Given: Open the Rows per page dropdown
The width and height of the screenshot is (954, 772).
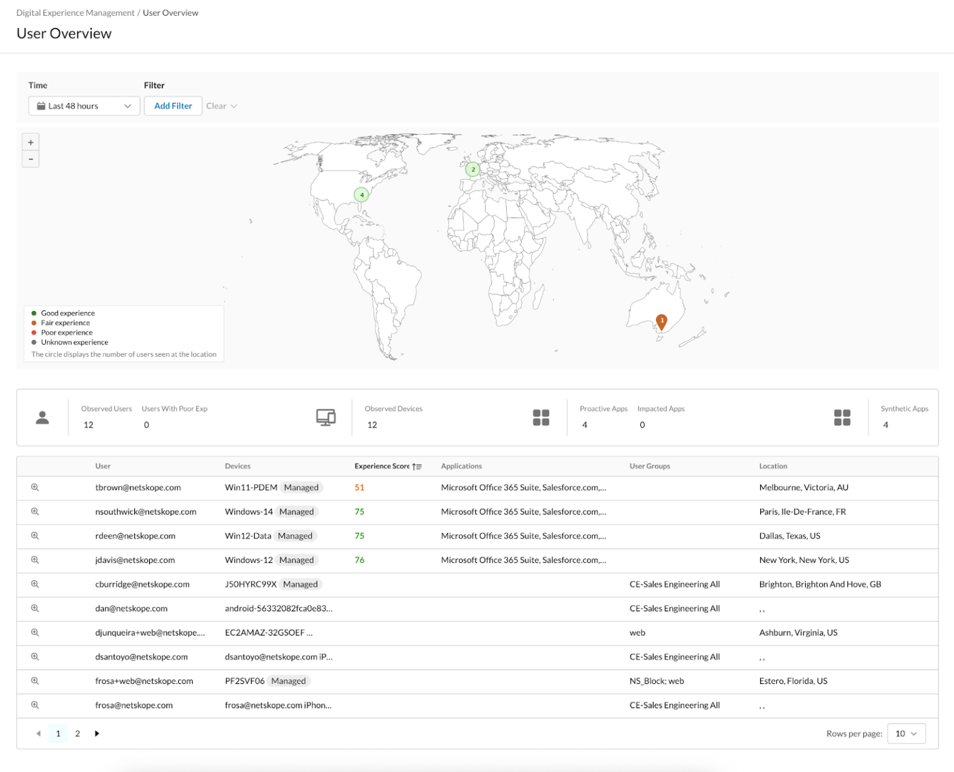Looking at the screenshot, I should tap(906, 733).
